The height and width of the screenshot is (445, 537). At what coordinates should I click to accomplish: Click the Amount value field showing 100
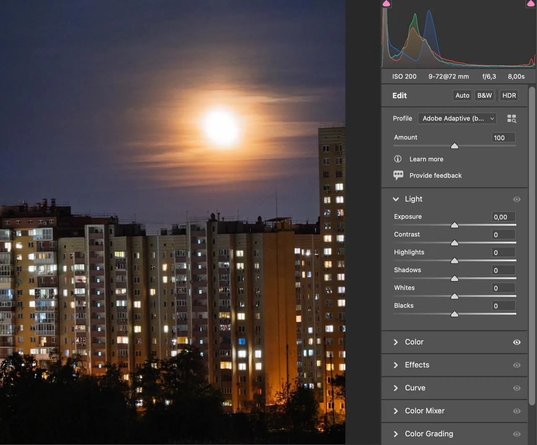[503, 138]
